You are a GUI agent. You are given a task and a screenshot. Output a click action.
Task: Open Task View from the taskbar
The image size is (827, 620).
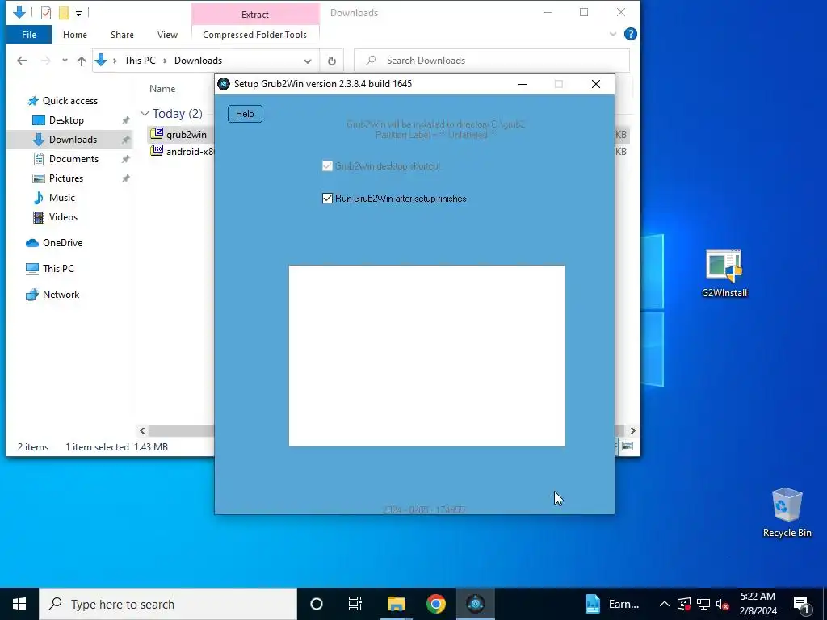click(355, 604)
